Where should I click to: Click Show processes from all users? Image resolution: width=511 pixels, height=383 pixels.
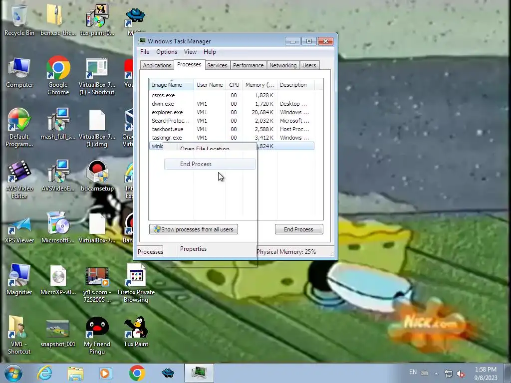tap(194, 229)
